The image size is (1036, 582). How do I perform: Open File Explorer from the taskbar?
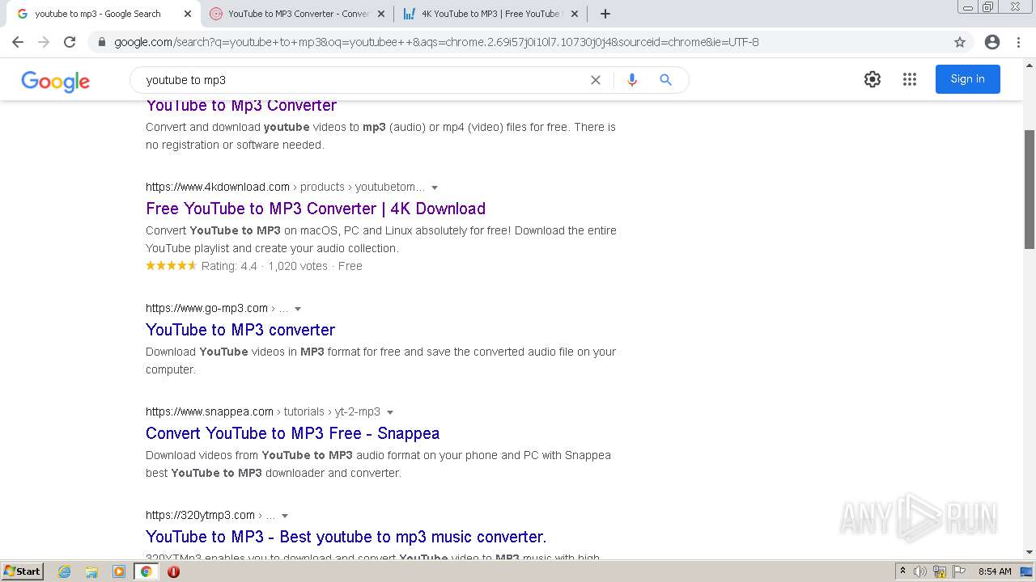(x=91, y=571)
